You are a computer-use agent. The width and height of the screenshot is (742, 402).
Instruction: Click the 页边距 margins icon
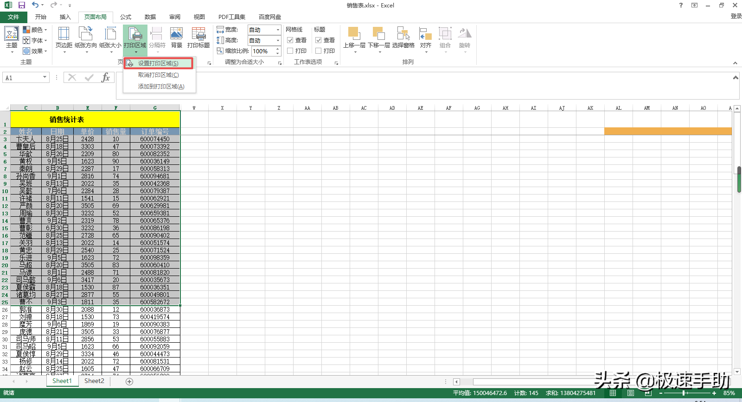pyautogui.click(x=64, y=38)
